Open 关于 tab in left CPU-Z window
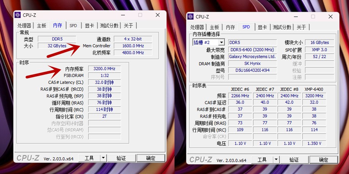This screenshot has width=349, height=174. tap(128, 26)
